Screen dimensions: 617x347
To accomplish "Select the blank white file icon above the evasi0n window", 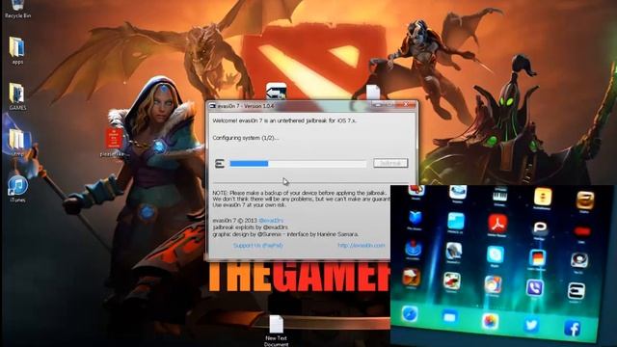I will [x=373, y=93].
